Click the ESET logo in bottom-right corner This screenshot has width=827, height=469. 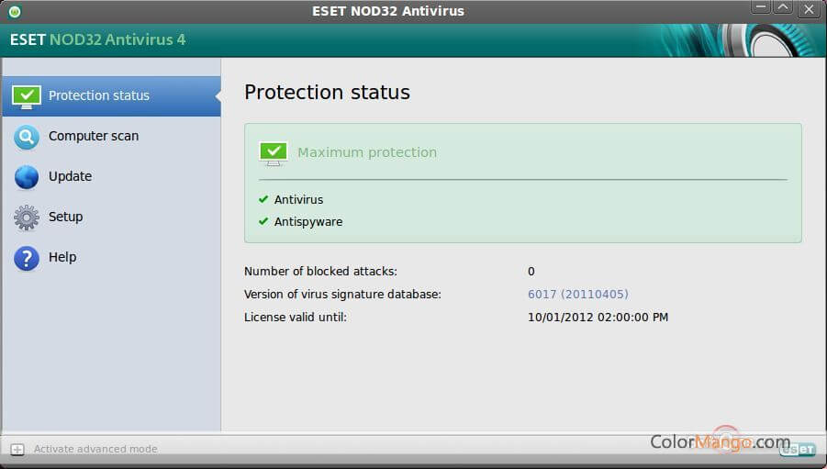point(797,449)
